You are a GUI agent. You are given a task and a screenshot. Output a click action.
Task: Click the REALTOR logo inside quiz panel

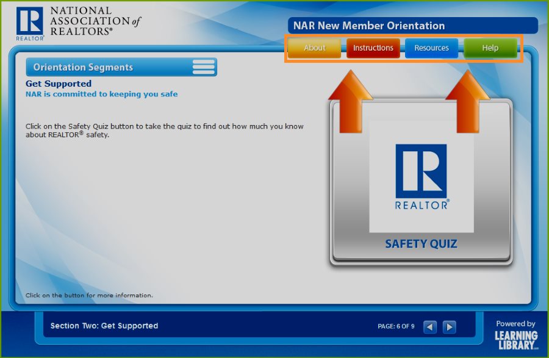421,177
